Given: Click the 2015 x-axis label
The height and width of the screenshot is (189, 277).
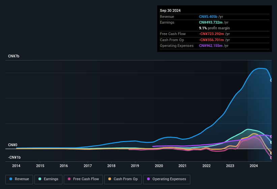Looking at the screenshot, I should pos(40,166).
